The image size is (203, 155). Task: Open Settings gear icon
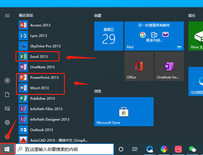pos(7,122)
